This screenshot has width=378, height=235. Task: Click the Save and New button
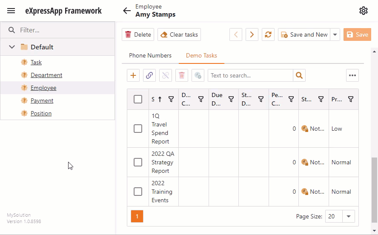pos(304,34)
